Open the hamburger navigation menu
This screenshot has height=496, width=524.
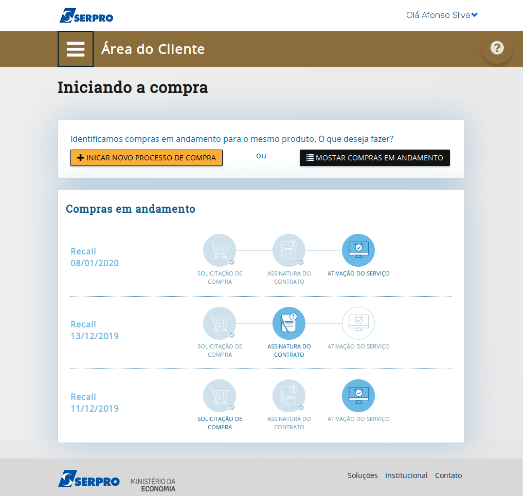tap(76, 49)
